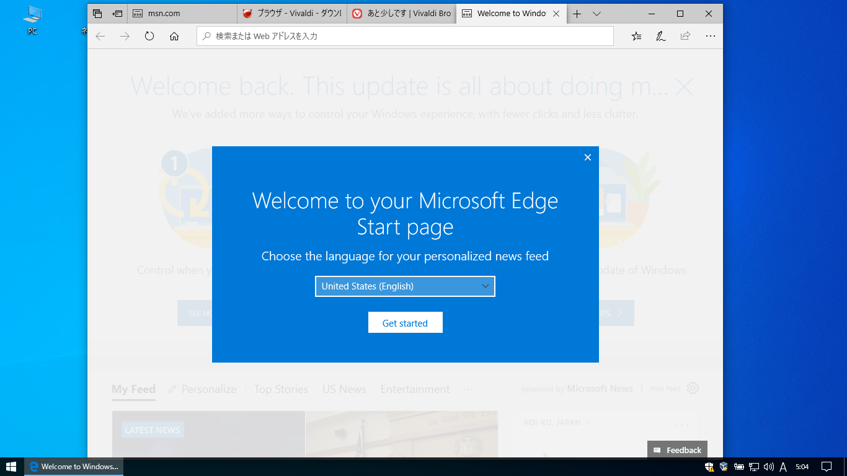Open the Action Center notifications icon
The width and height of the screenshot is (847, 476).
[827, 467]
